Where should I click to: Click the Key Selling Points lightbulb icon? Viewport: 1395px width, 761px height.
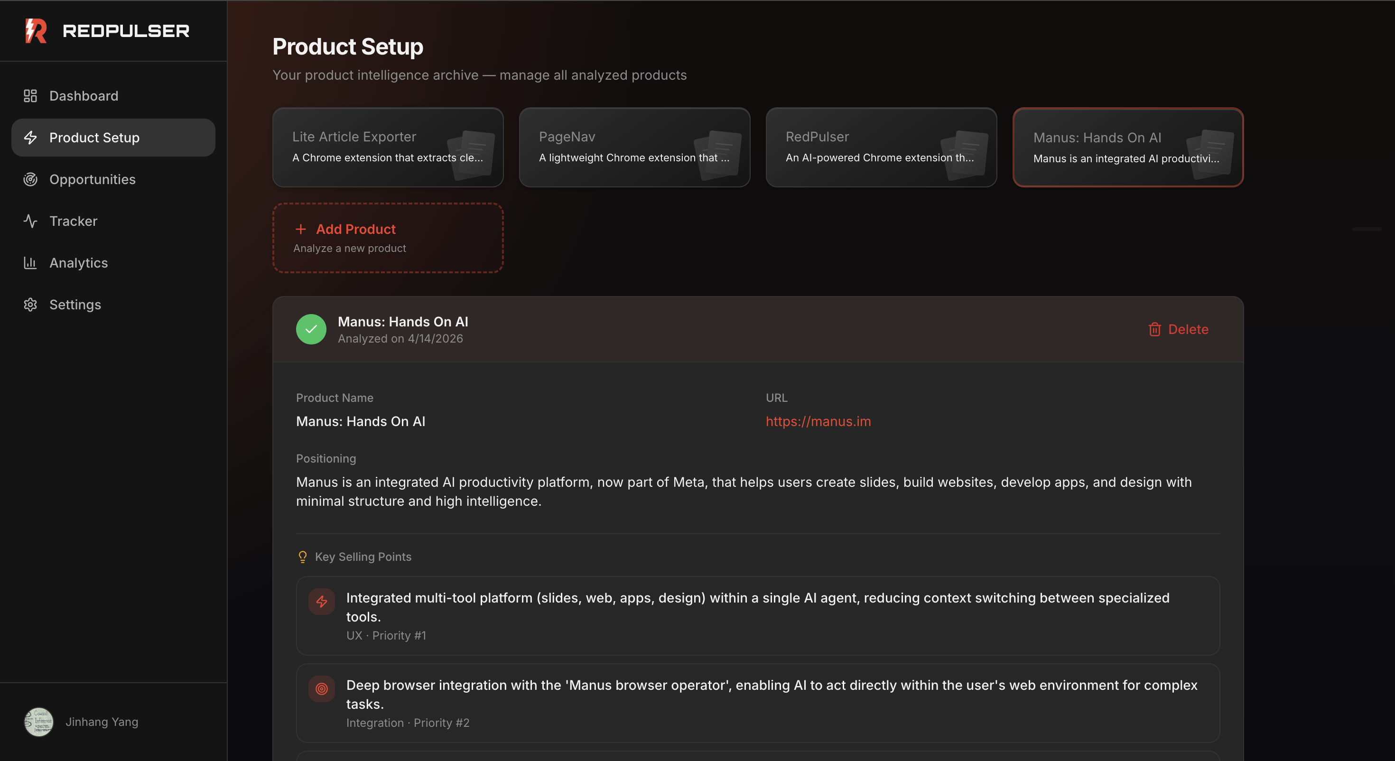(x=303, y=557)
